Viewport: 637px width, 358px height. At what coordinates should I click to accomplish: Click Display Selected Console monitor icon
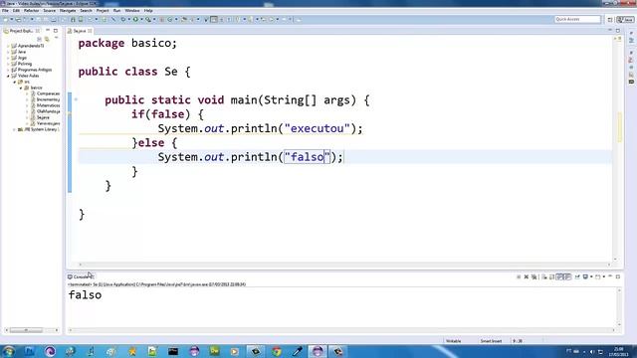(x=585, y=276)
